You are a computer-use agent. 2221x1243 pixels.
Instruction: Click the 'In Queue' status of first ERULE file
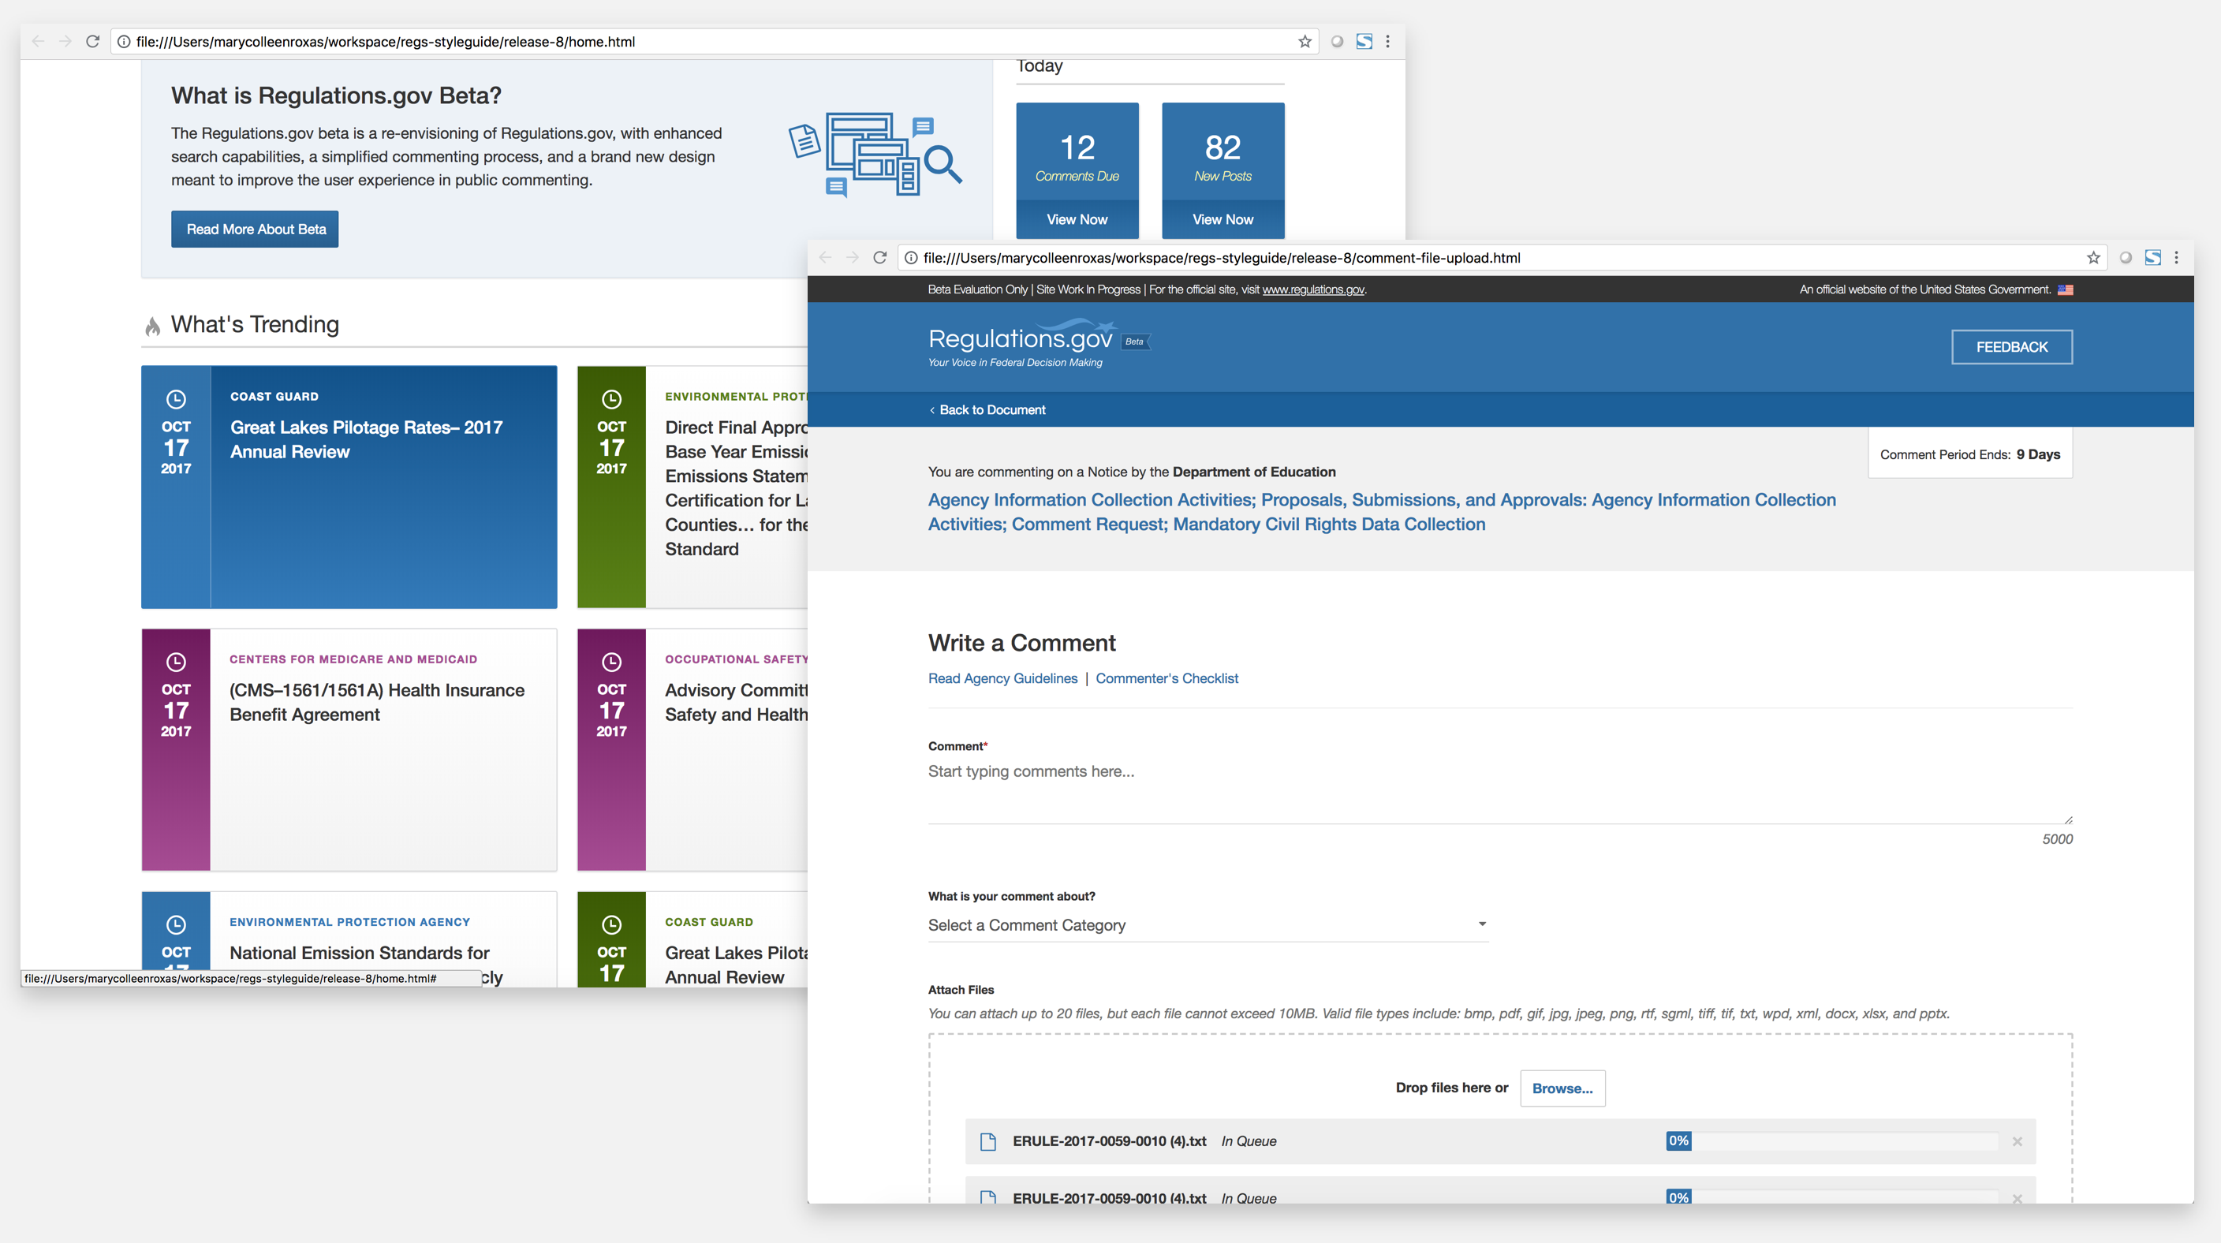(x=1249, y=1141)
